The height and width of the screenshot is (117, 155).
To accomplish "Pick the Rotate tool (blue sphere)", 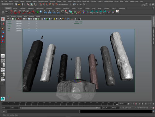I will point(3,37).
